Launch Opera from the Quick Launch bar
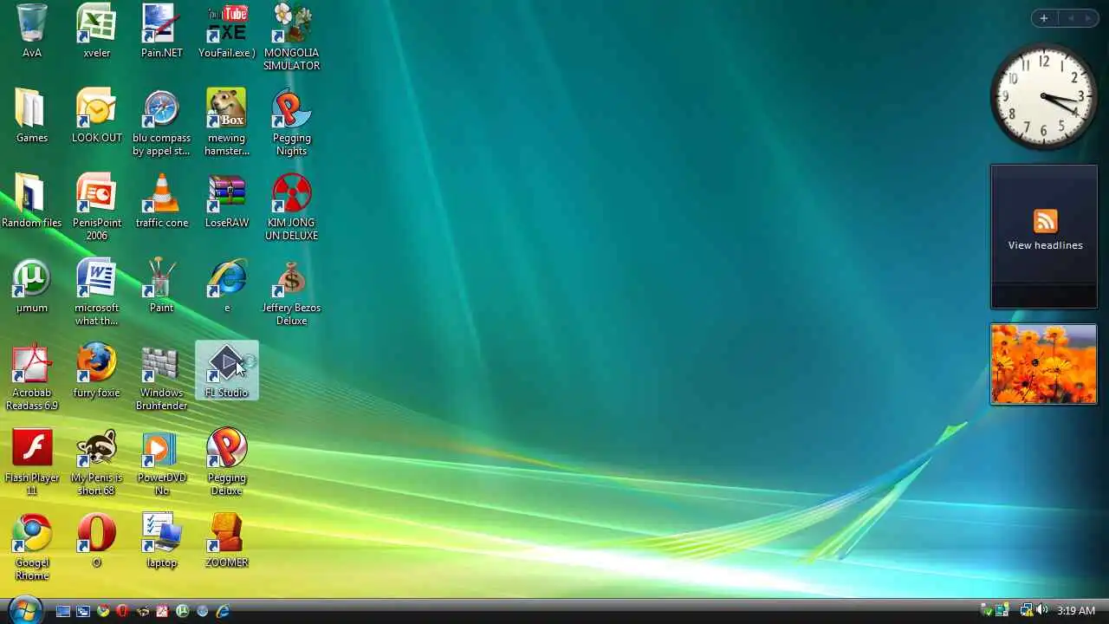Viewport: 1109px width, 624px height. (x=122, y=611)
